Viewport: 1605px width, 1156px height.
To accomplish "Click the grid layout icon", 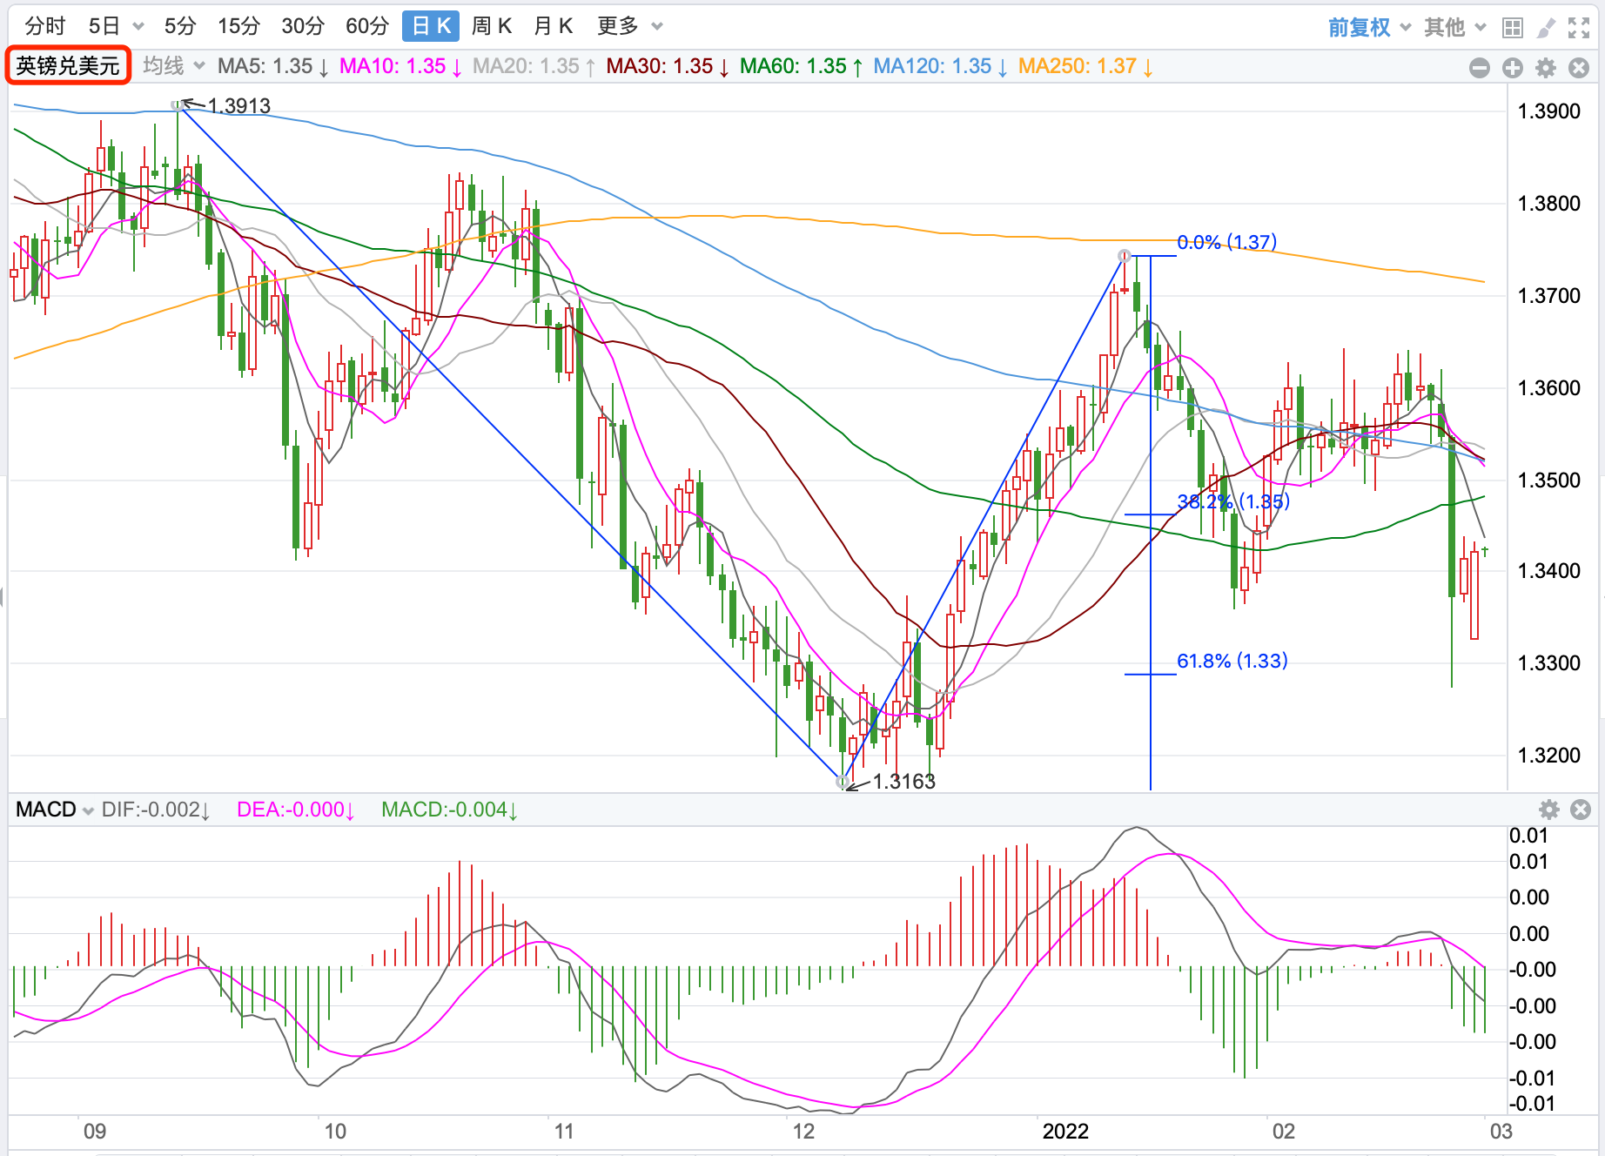I will click(x=1513, y=29).
